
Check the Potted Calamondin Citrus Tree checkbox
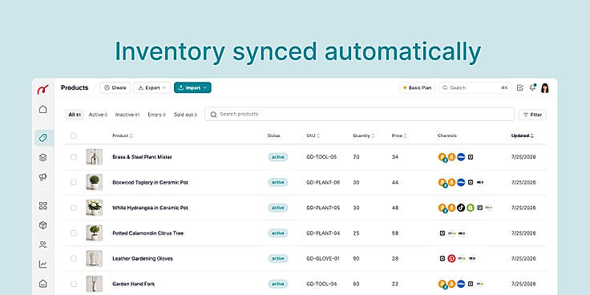[74, 233]
